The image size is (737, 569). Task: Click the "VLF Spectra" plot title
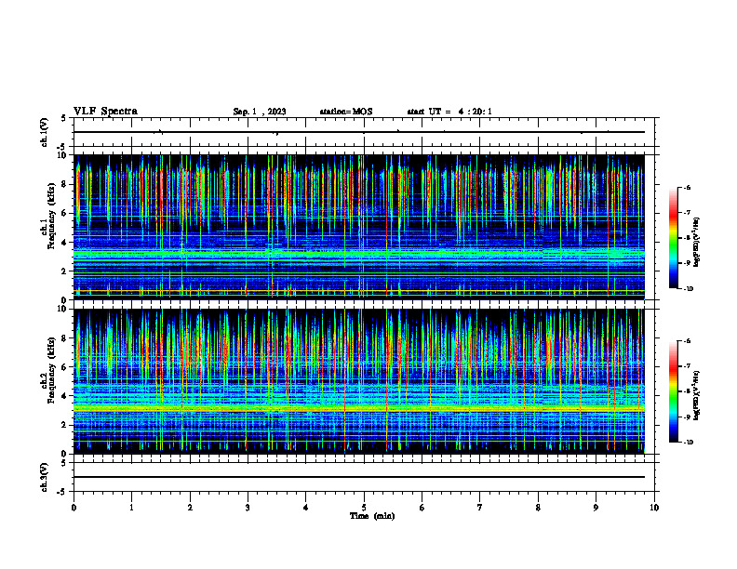click(x=105, y=112)
